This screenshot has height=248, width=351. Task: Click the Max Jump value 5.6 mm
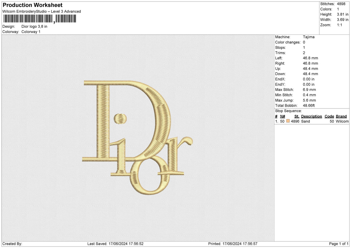click(309, 100)
